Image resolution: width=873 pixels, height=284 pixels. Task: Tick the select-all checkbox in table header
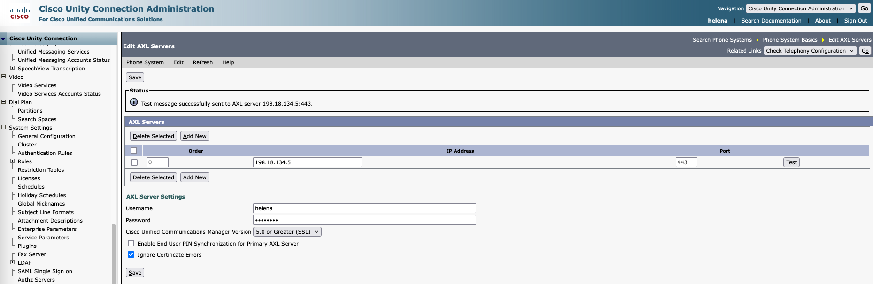pos(134,151)
